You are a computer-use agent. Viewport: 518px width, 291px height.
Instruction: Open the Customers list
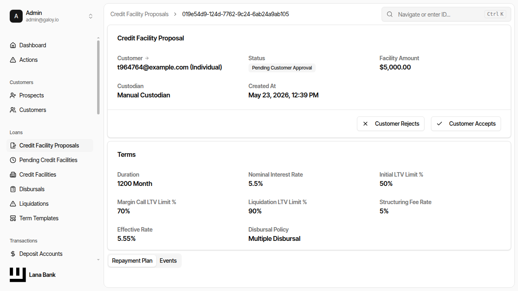pos(50,110)
